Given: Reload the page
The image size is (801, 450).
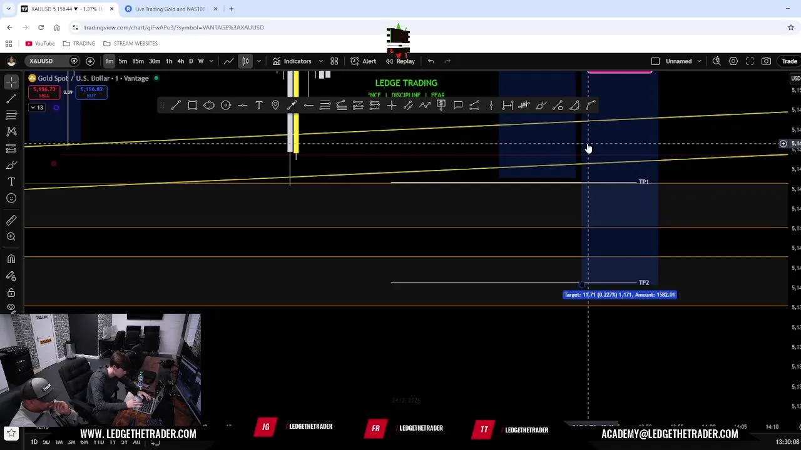Looking at the screenshot, I should tap(41, 27).
